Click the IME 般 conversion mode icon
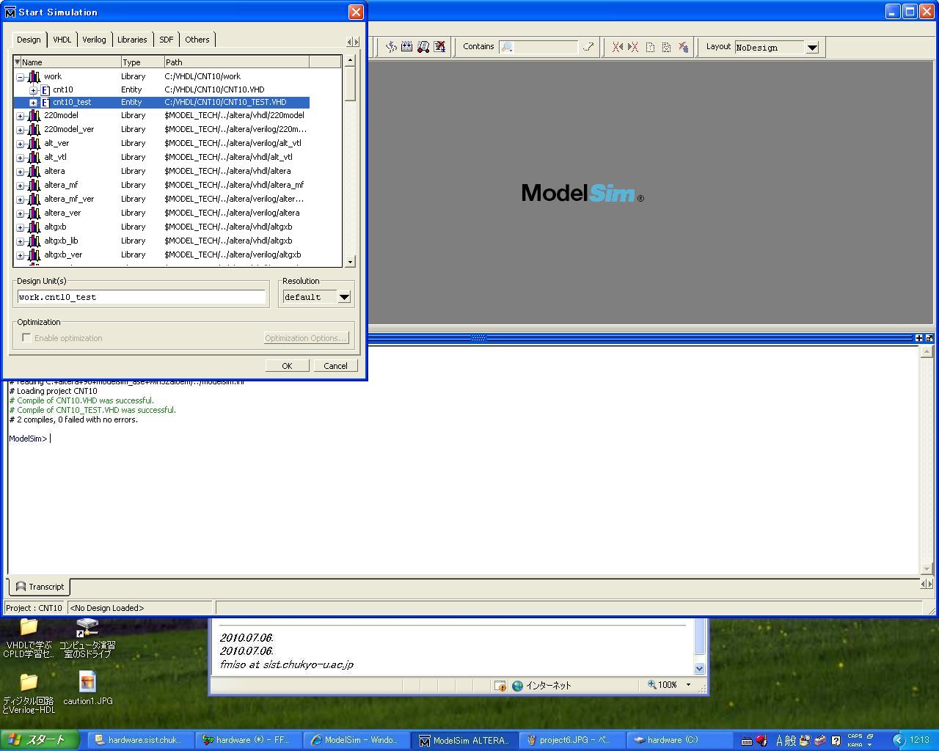This screenshot has width=939, height=751. 791,741
